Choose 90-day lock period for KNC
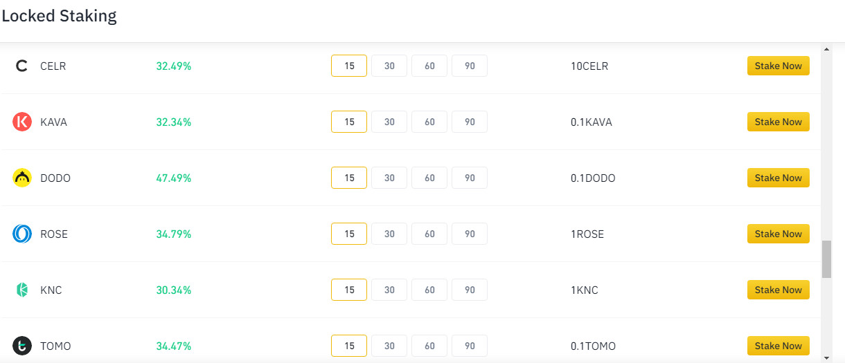845x363 pixels. pos(470,290)
